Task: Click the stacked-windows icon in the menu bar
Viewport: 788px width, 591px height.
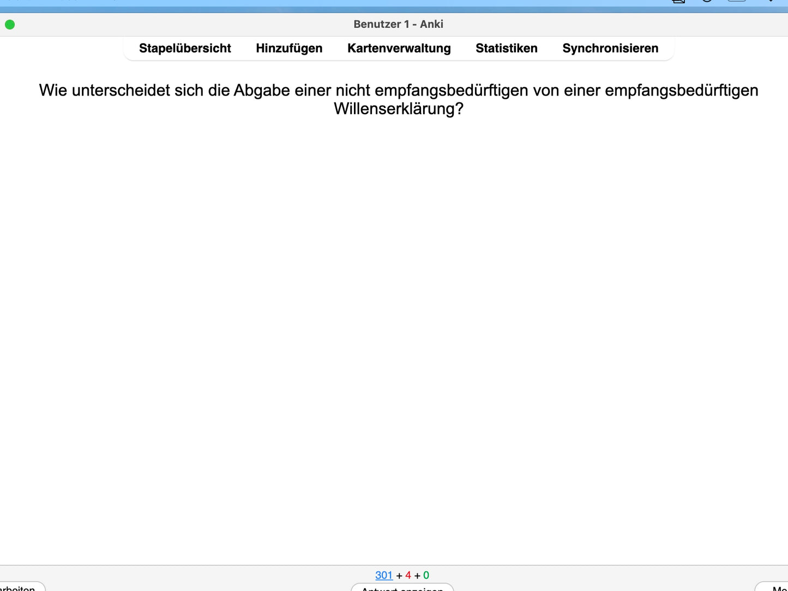Action: pos(678,2)
